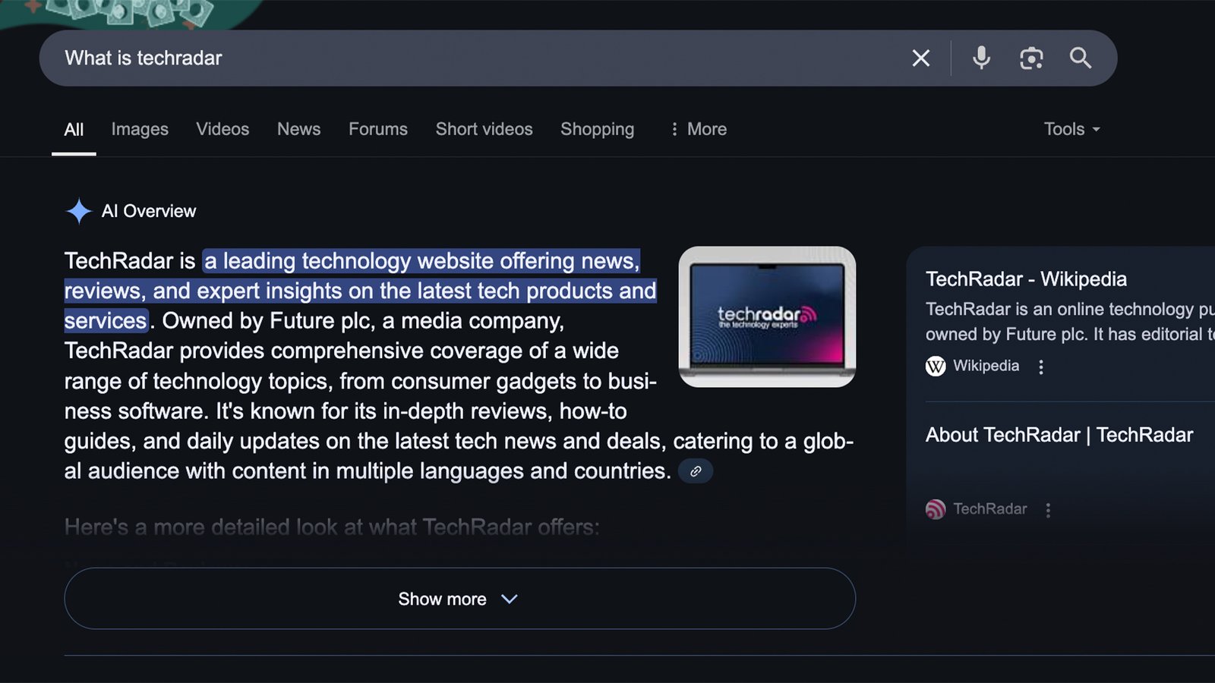Switch to the News tab
The image size is (1215, 683).
pyautogui.click(x=298, y=129)
